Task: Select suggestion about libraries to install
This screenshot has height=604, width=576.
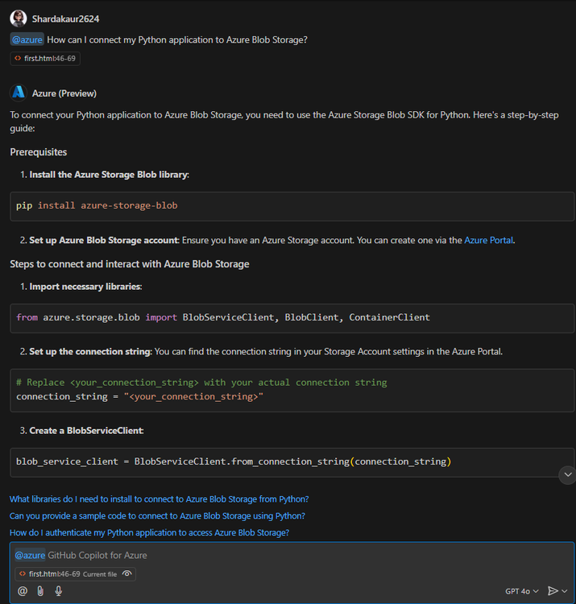Action: pyautogui.click(x=160, y=499)
